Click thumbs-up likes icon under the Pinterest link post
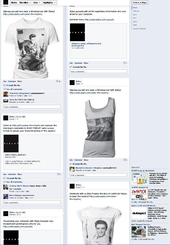Screen dimensions: 170x245 (x=4, y=178)
